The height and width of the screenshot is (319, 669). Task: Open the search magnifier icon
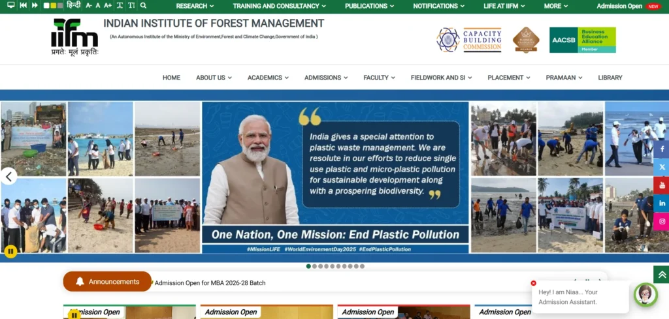143,5
